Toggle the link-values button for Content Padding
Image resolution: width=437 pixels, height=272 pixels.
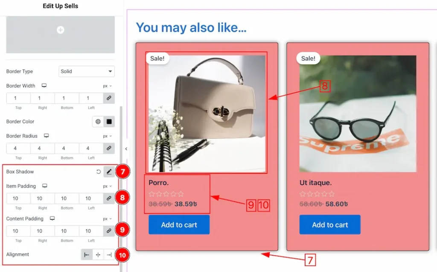click(109, 231)
